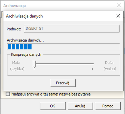Click the Nadpisuj archiwa o tej samej nazwie label
Screen dimensions: 125x114
51,94
